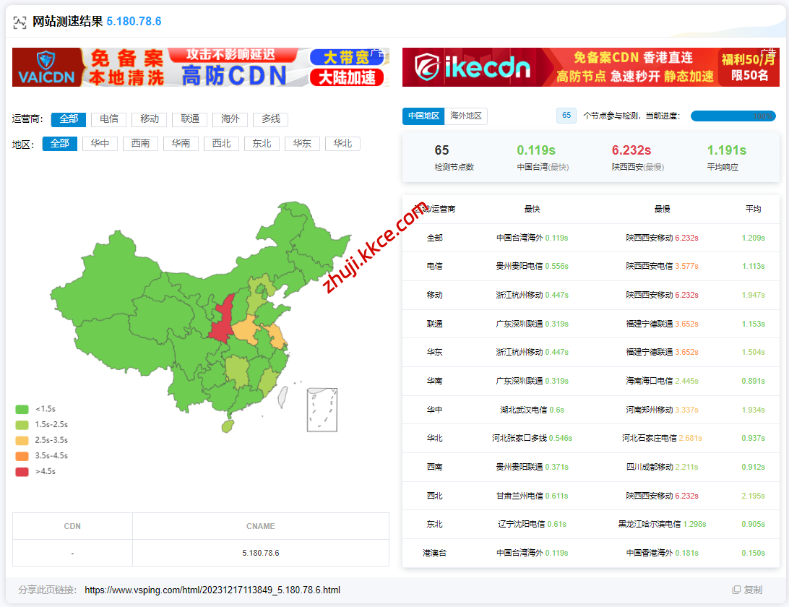Click the detection progress bar

coord(733,116)
